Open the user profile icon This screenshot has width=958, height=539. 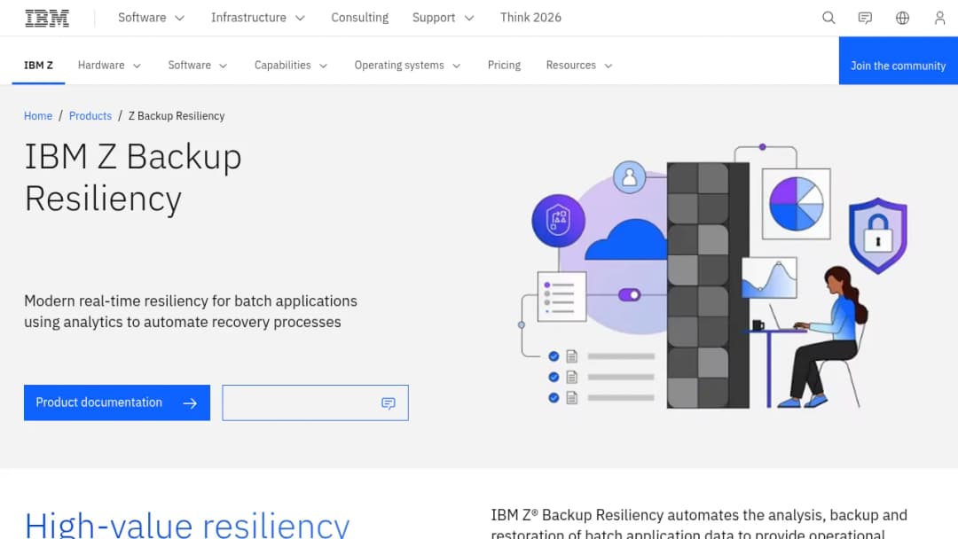point(939,18)
